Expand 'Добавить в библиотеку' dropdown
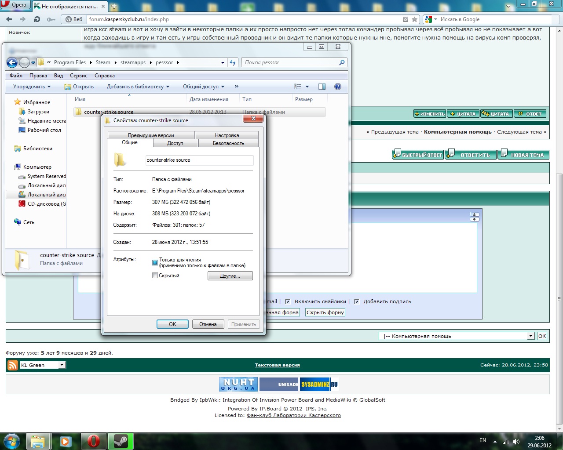Image resolution: width=563 pixels, height=450 pixels. point(138,87)
